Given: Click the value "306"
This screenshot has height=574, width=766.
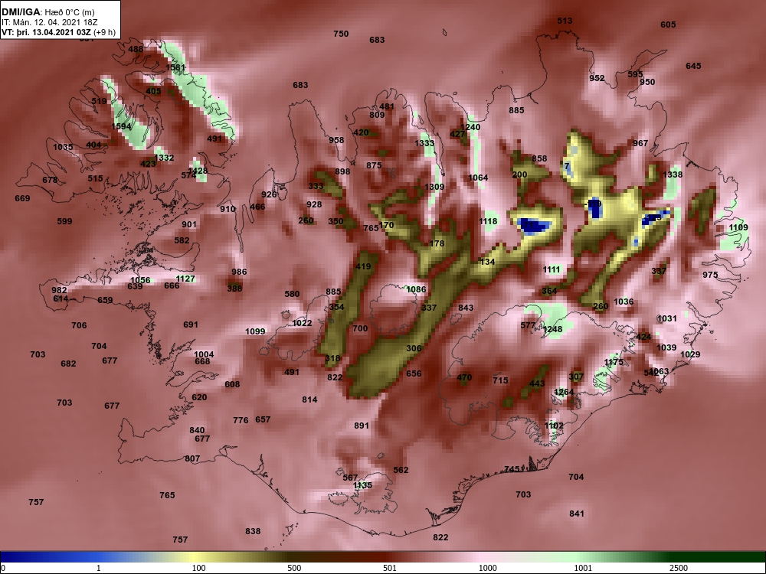Looking at the screenshot, I should tap(414, 348).
